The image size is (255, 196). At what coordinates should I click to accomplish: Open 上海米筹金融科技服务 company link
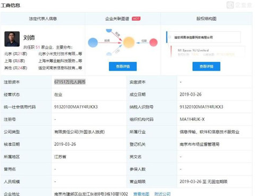coord(60,61)
